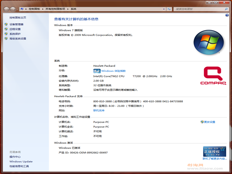Viewport: 232px width, 174px height.
Task: Open 联机了解更多内容 link
Action: (x=215, y=159)
